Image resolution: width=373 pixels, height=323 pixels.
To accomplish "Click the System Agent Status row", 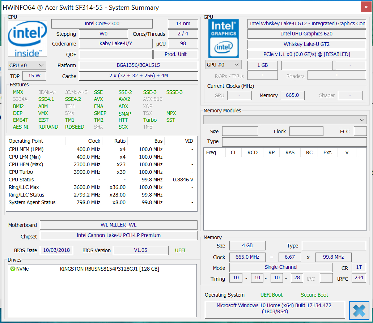I will click(x=101, y=202).
